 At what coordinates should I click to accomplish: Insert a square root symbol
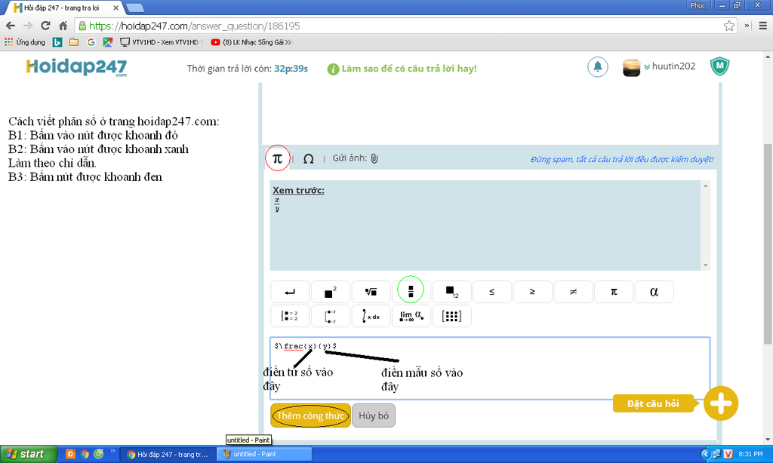coord(371,292)
